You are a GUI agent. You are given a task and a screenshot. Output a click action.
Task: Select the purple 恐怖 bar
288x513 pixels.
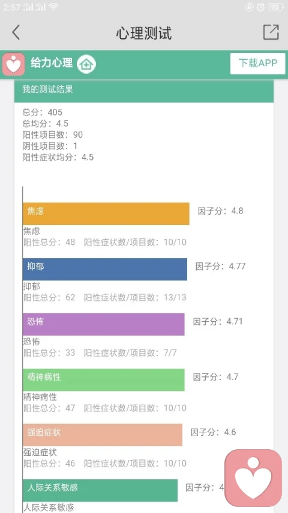(104, 324)
